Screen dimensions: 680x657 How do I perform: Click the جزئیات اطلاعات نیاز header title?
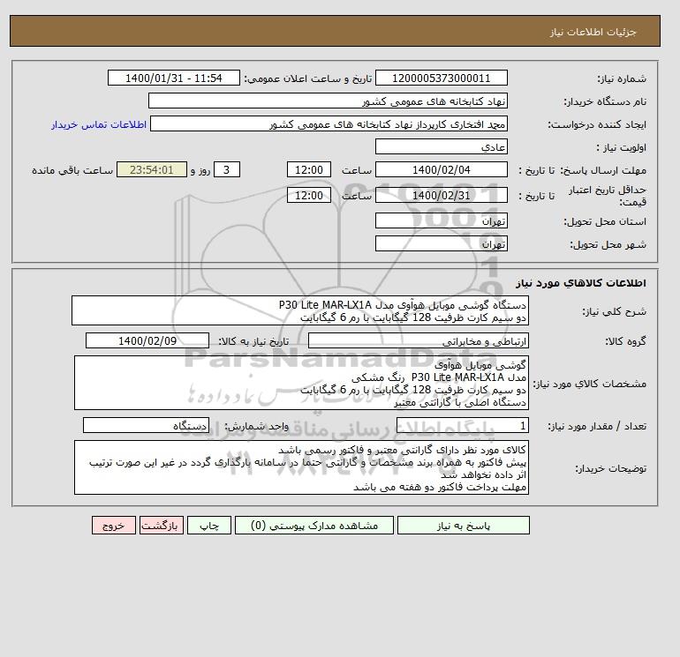593,32
